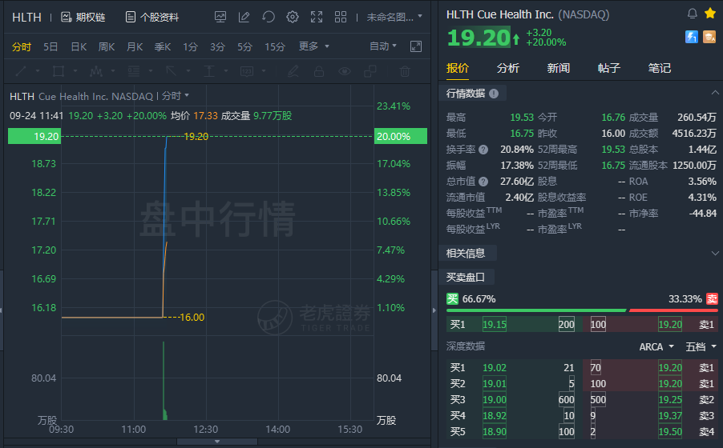Open the 新闻 news tab
723x448 pixels.
559,68
